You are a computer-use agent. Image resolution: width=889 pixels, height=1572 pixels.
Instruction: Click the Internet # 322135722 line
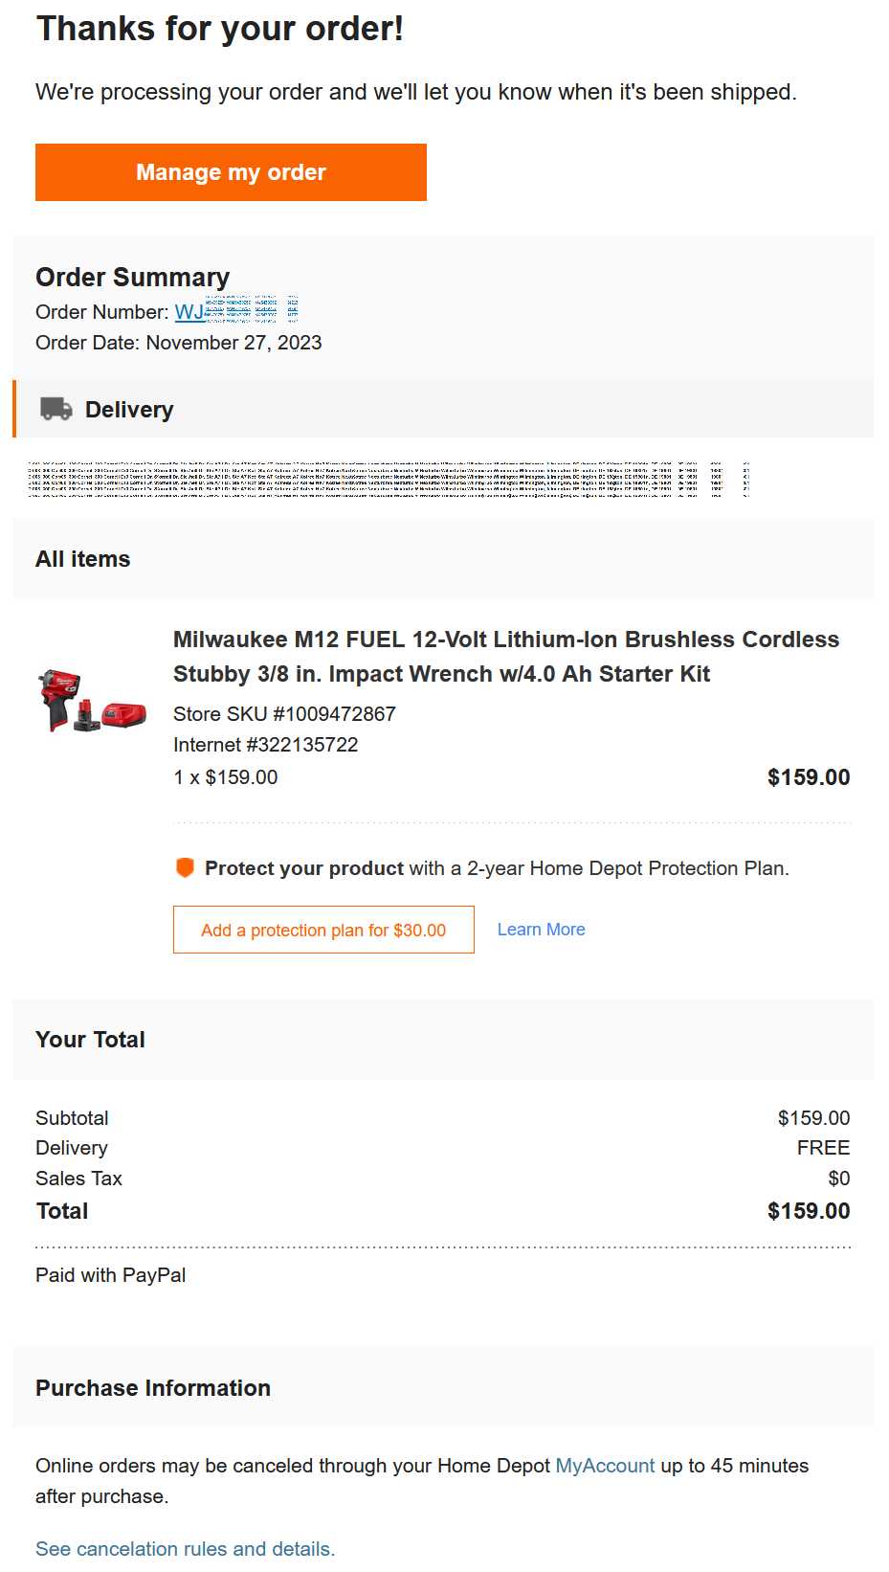pyautogui.click(x=265, y=745)
